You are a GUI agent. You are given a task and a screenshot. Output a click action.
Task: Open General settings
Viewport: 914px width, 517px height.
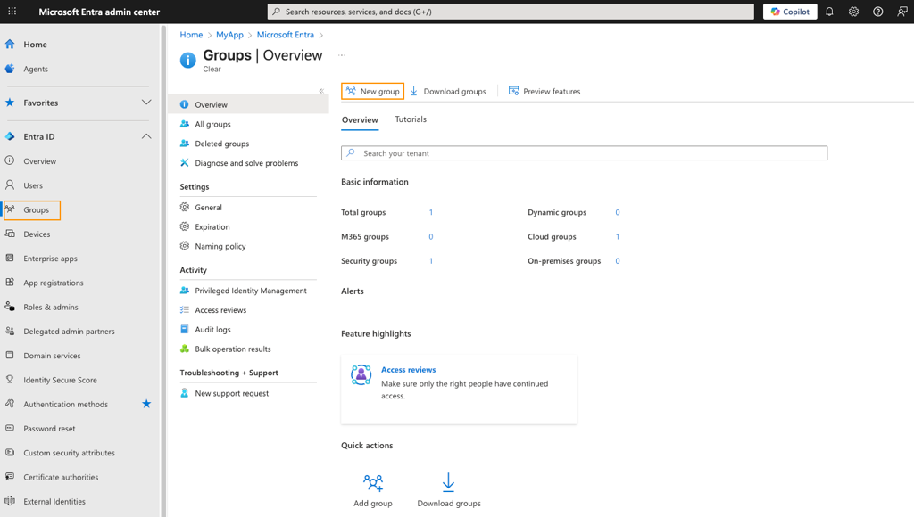tap(208, 208)
